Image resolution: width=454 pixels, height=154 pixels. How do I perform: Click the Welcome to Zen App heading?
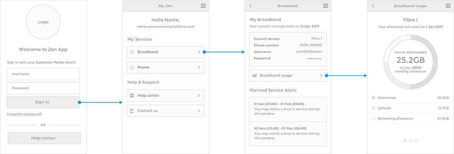(43, 49)
